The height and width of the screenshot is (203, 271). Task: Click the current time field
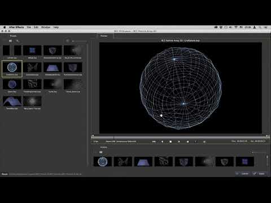click(x=239, y=141)
